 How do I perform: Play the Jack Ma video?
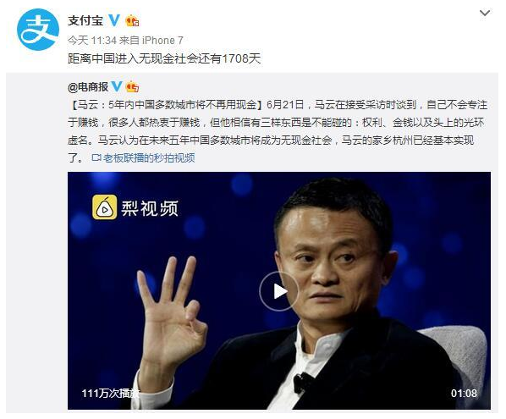click(279, 291)
